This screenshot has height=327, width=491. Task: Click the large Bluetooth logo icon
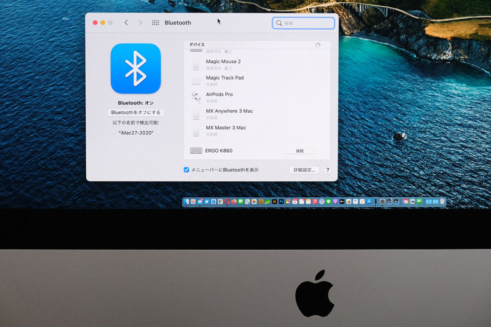pos(136,68)
